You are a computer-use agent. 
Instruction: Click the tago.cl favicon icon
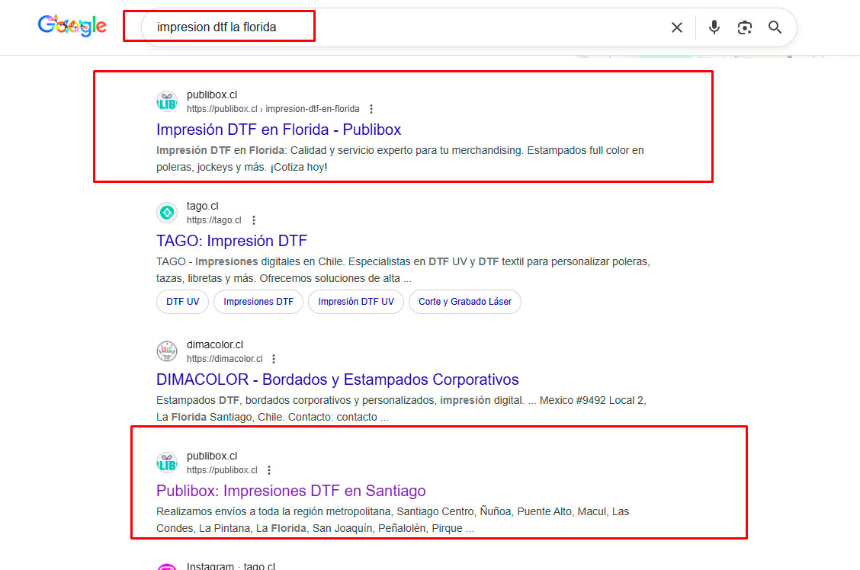(167, 213)
